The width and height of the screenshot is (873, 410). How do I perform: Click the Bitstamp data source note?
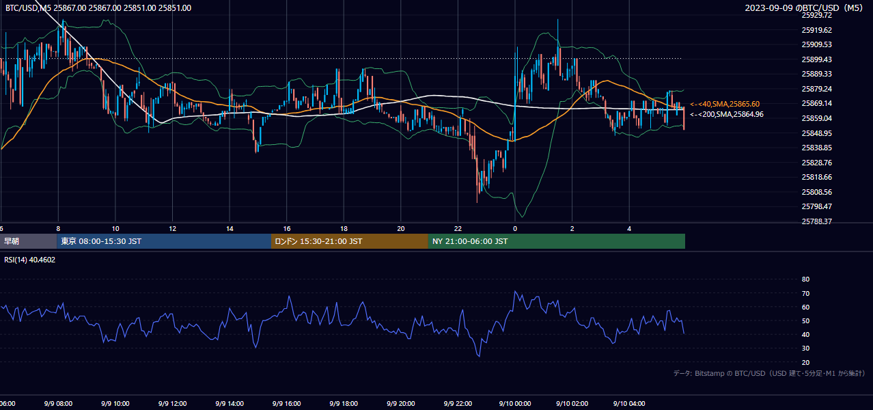coord(769,373)
